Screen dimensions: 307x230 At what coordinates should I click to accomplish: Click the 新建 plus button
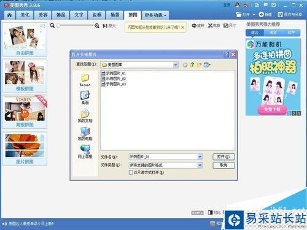[265, 15]
